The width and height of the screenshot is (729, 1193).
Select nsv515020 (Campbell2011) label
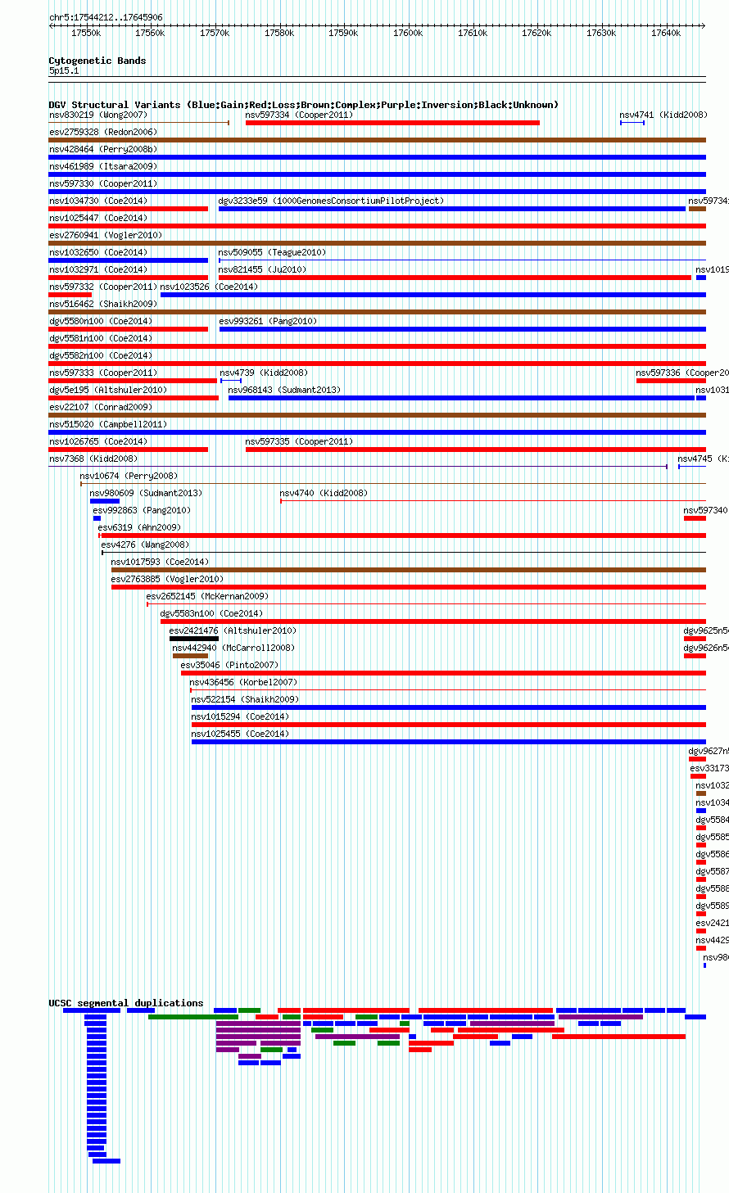(108, 424)
